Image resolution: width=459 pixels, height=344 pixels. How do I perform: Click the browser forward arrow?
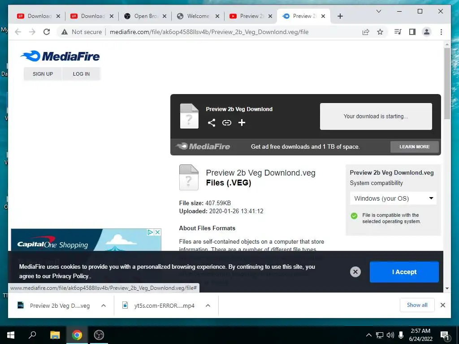(x=32, y=32)
